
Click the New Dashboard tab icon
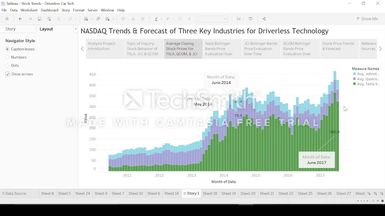pos(375,193)
